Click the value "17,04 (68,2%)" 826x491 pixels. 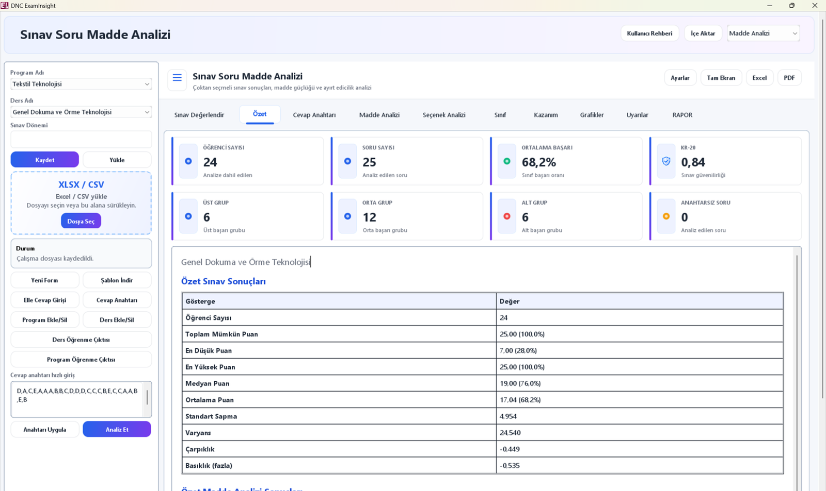[520, 400]
